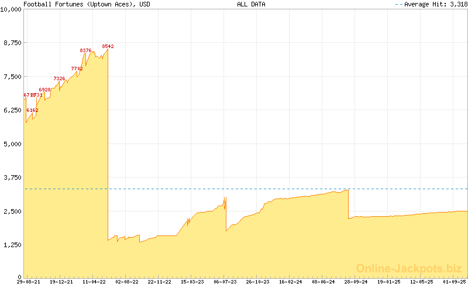This screenshot has width=468, height=287.
Task: Click the 1,250 y-axis label
Action: point(12,245)
